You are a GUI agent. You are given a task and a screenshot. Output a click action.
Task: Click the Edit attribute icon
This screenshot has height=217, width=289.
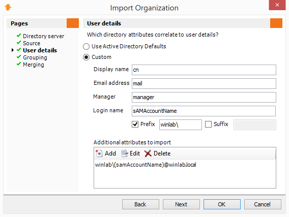[x=125, y=153]
